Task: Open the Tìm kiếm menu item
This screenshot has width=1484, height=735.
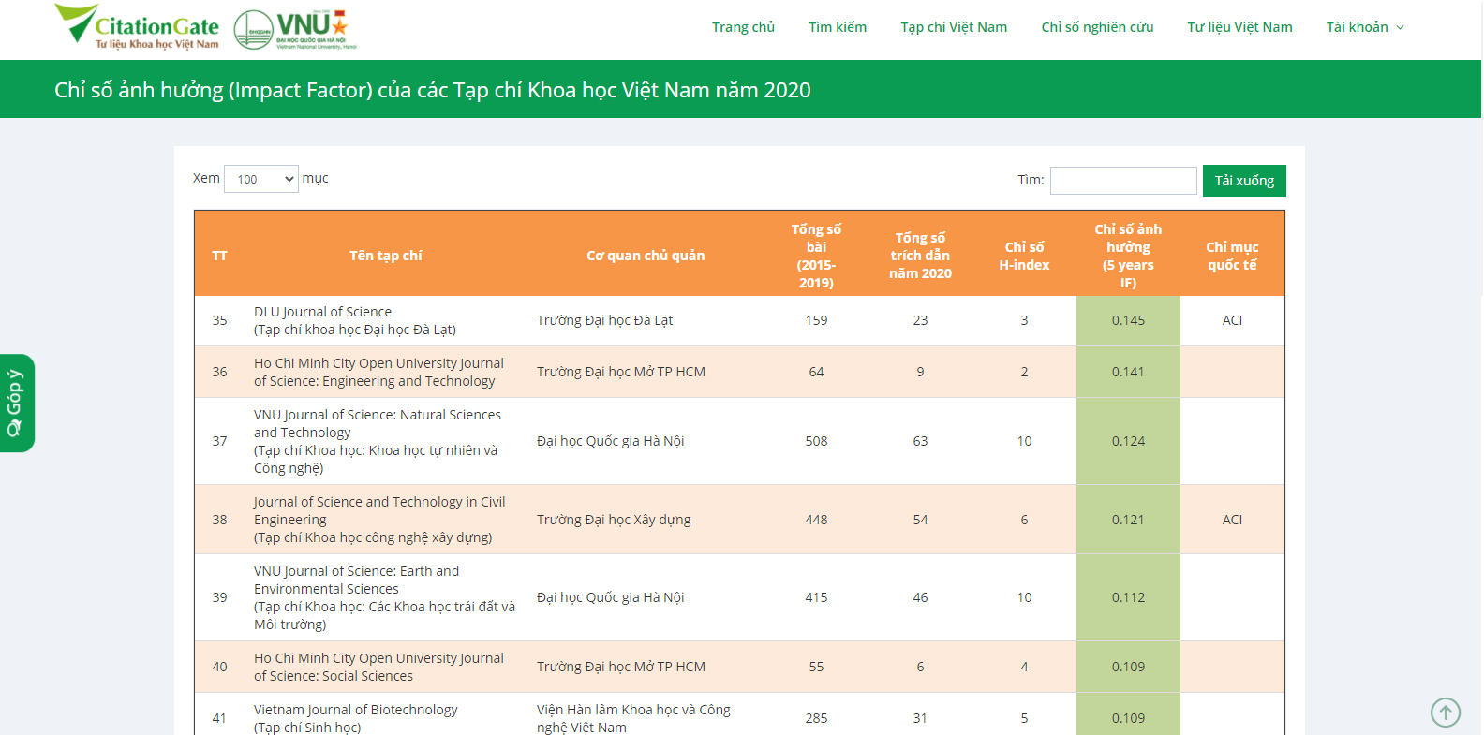Action: 838,27
